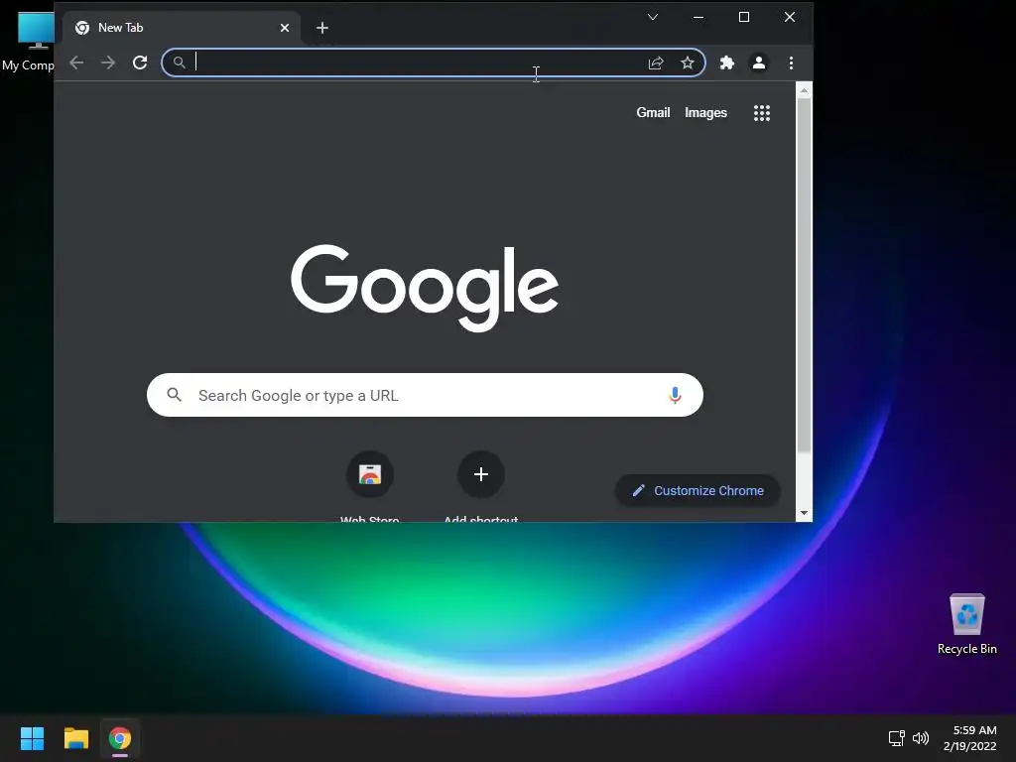Focus the Search Google or type a URL box
This screenshot has width=1016, height=762.
coord(425,395)
